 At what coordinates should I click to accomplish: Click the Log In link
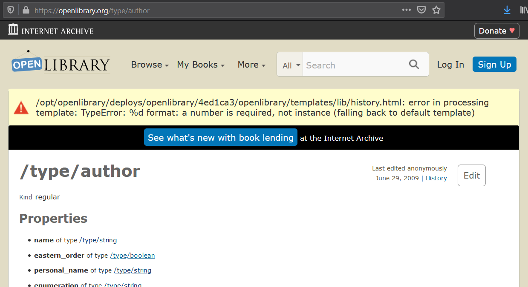450,65
